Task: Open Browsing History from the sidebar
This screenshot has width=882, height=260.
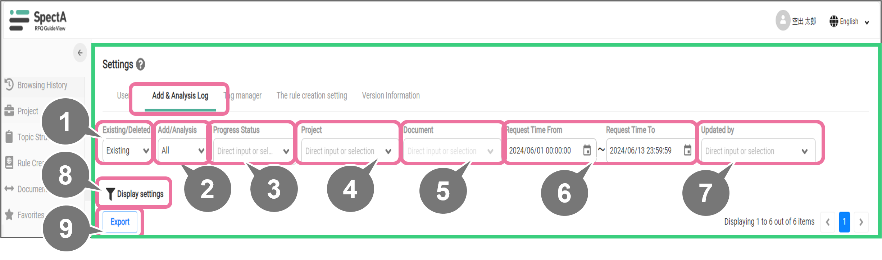Action: pos(42,85)
